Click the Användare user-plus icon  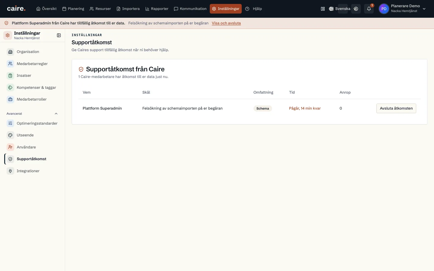[10, 147]
